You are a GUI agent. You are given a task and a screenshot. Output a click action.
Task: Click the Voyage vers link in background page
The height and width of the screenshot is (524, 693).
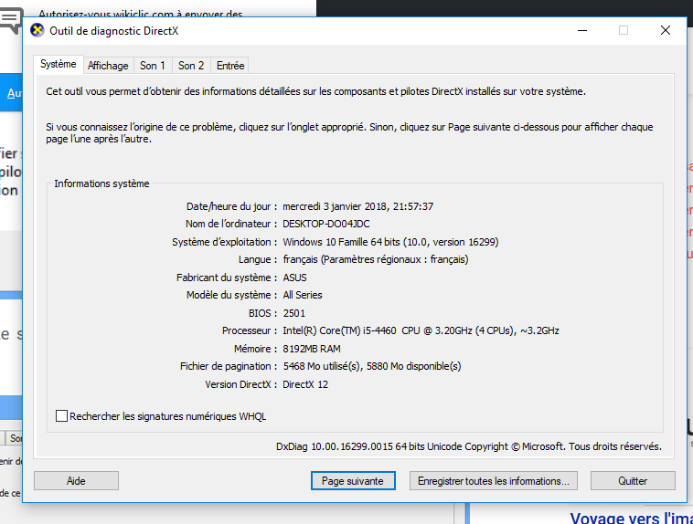pyautogui.click(x=631, y=518)
